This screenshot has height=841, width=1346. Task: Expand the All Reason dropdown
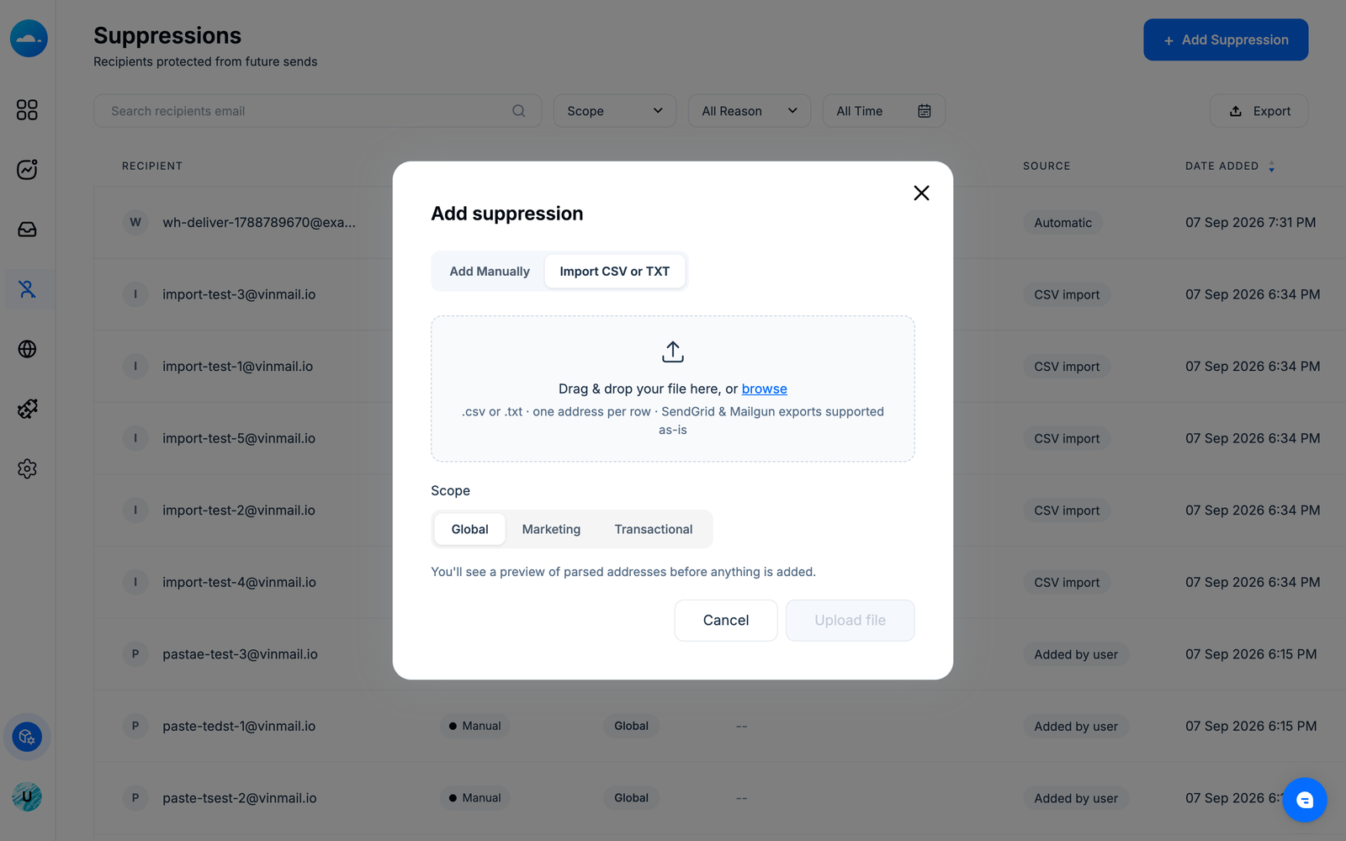750,111
